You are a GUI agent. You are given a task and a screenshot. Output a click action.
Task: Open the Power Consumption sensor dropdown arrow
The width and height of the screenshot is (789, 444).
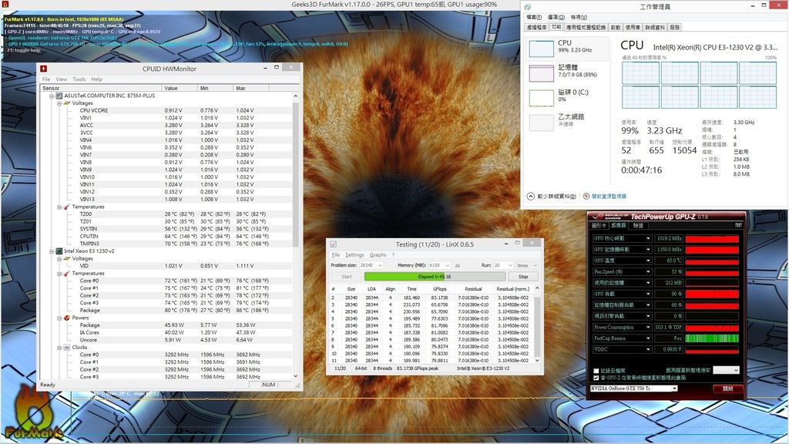[648, 327]
